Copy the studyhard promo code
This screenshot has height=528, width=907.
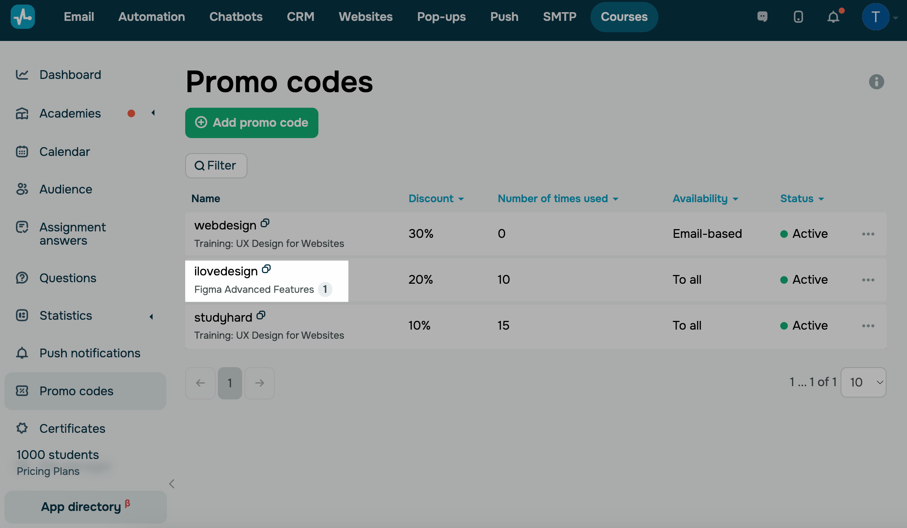click(x=261, y=315)
